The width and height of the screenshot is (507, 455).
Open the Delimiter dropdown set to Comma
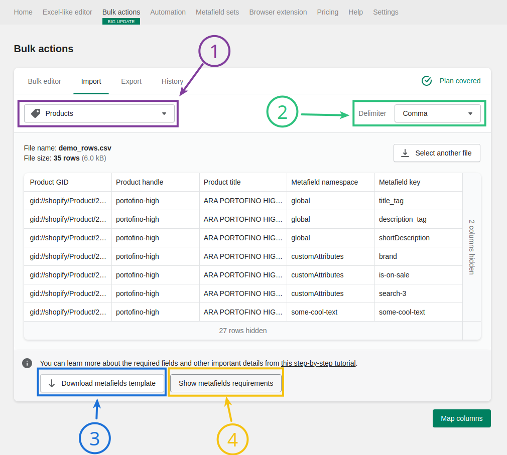click(x=437, y=113)
